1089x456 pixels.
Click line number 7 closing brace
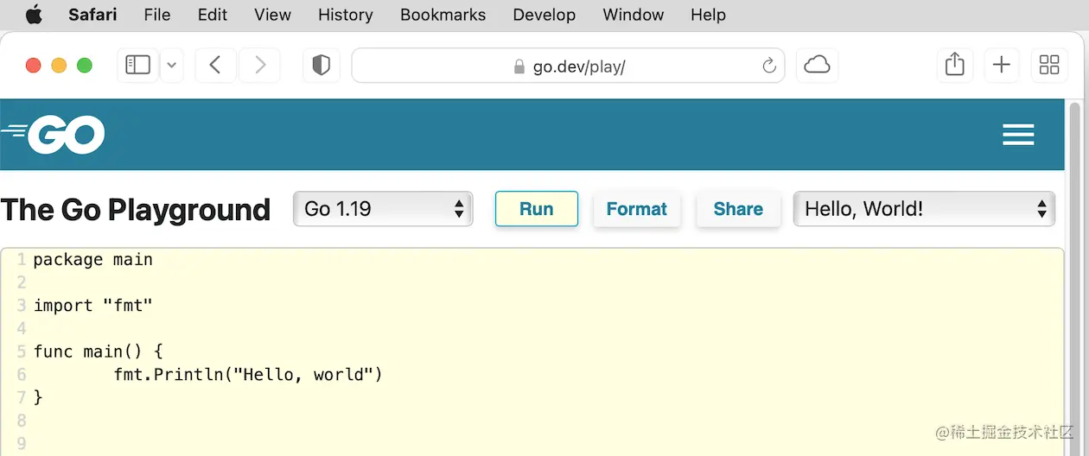tap(38, 397)
